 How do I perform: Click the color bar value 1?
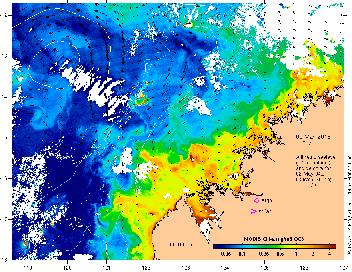296,254
